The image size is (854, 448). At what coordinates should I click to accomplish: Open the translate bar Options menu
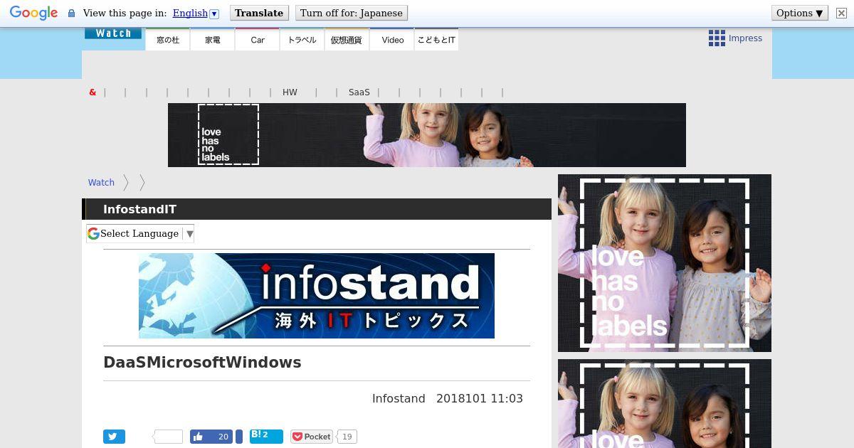800,13
